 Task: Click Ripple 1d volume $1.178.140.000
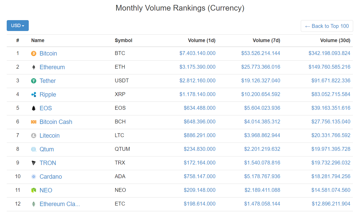point(197,94)
